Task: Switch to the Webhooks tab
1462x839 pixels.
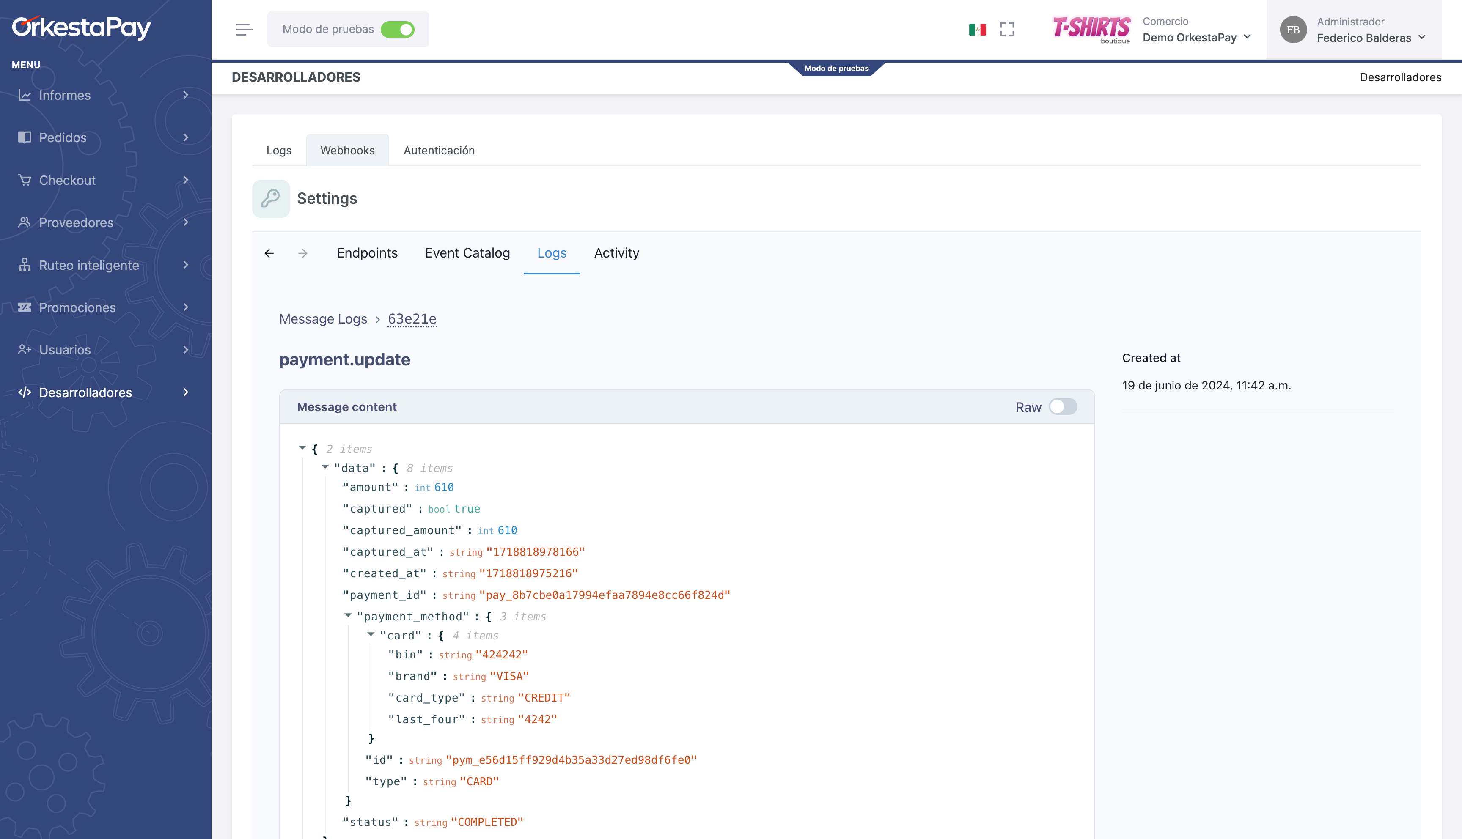Action: pos(347,151)
